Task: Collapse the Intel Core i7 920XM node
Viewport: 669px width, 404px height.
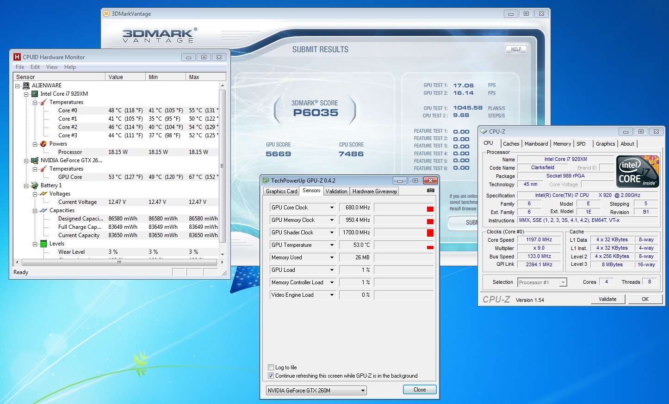Action: click(26, 94)
